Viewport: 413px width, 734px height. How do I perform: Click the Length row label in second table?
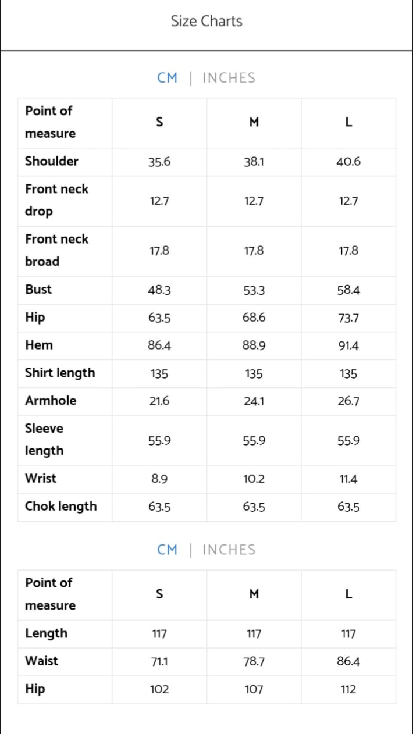tap(46, 634)
